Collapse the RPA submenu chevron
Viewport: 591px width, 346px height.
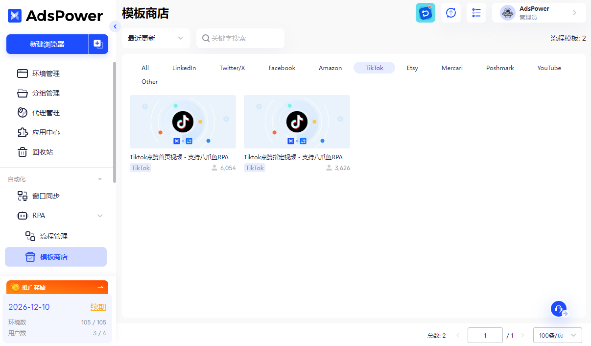point(100,216)
